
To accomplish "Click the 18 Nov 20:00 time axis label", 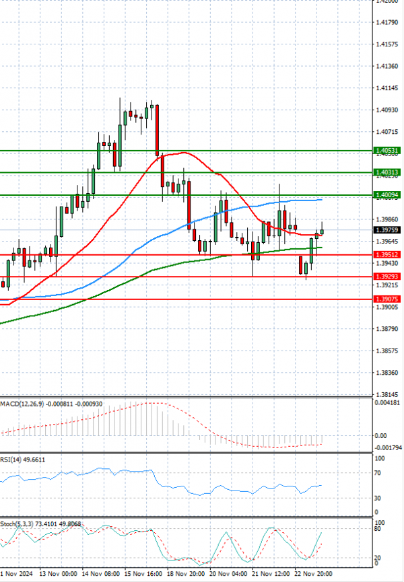I will (x=186, y=573).
